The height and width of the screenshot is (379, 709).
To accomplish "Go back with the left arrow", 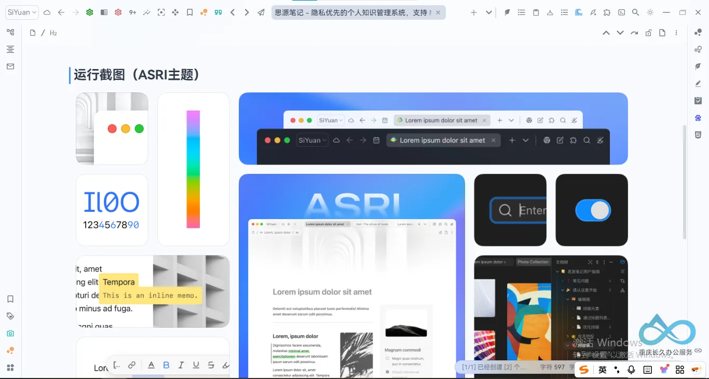I will (x=61, y=12).
